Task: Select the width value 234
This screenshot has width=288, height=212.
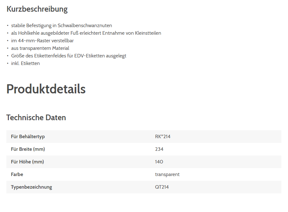Action: pyautogui.click(x=159, y=149)
